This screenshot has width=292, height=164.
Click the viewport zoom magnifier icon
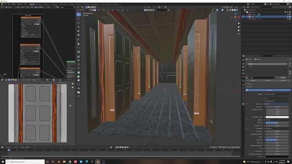tap(239, 24)
